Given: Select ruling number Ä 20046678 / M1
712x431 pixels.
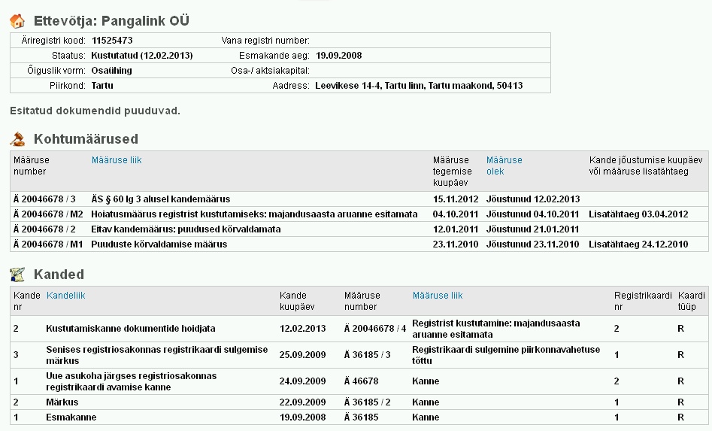Looking at the screenshot, I should pos(48,244).
